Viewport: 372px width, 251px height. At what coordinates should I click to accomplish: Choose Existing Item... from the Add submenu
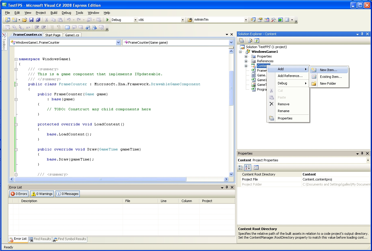tap(329, 77)
